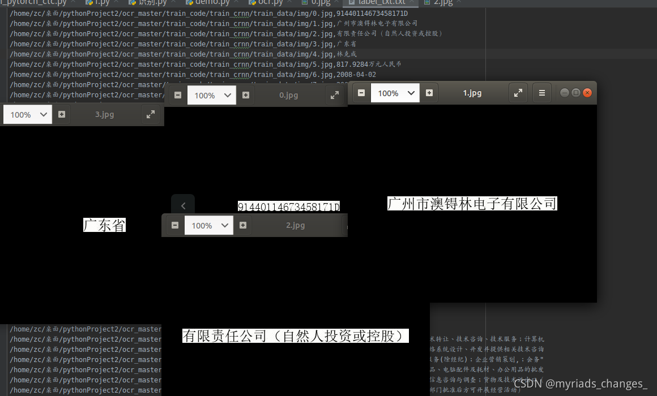
Task: Select the img/5.jpg line with 817.9284
Action: tap(205, 64)
